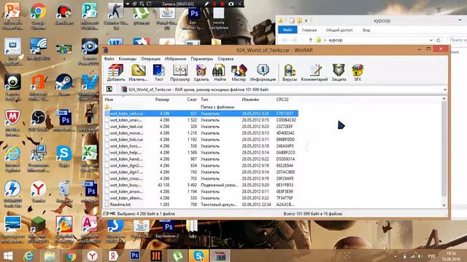
Task: Open the Комментарий (Comment) tool
Action: click(x=314, y=73)
